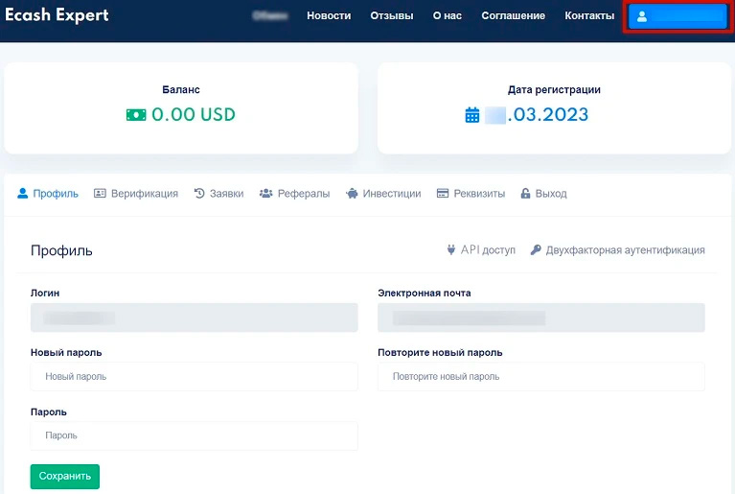Click Выход to log out
The image size is (735, 494).
click(x=543, y=193)
